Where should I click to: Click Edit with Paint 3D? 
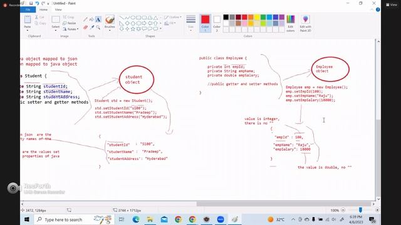click(305, 24)
